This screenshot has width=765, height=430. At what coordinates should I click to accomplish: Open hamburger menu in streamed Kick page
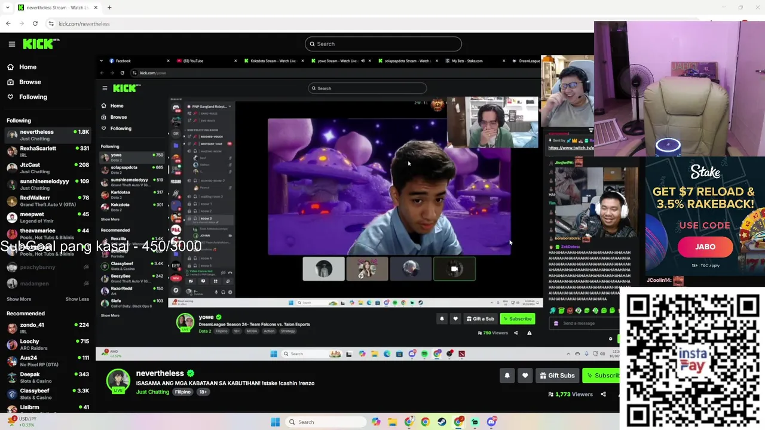(x=105, y=88)
